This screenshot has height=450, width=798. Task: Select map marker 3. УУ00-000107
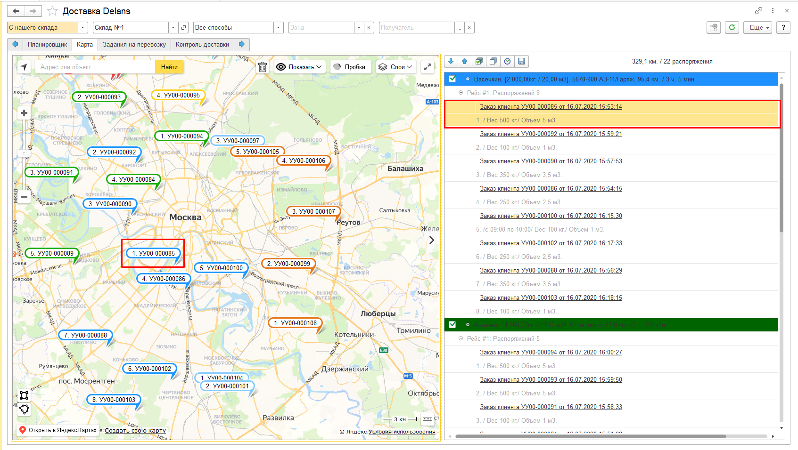pos(313,211)
